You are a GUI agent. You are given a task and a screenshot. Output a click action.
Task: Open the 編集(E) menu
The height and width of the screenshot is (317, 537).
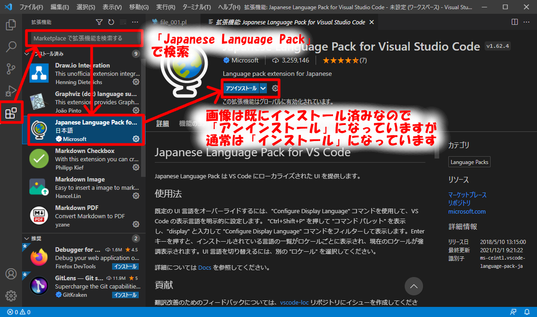click(60, 7)
